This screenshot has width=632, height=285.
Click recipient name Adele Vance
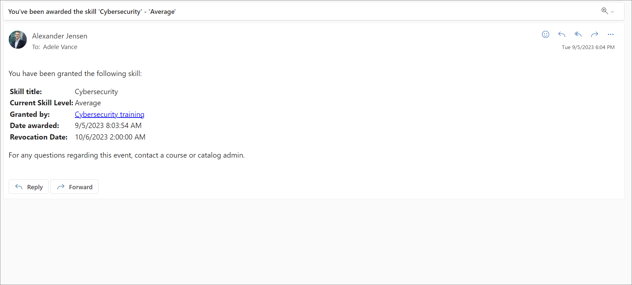60,47
